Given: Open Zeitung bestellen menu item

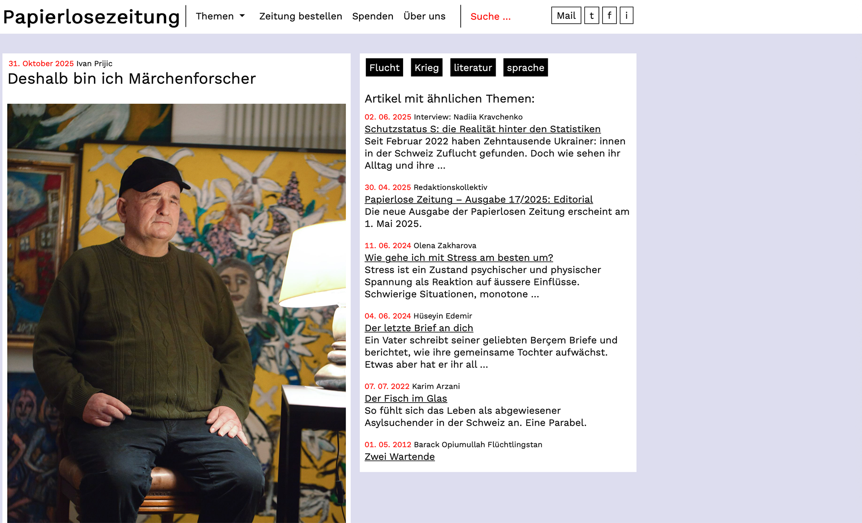Looking at the screenshot, I should (x=300, y=16).
